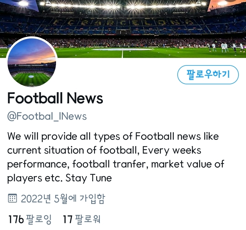
Task: Tap the FC BARCELONA lettering in banner
Action: point(123,22)
